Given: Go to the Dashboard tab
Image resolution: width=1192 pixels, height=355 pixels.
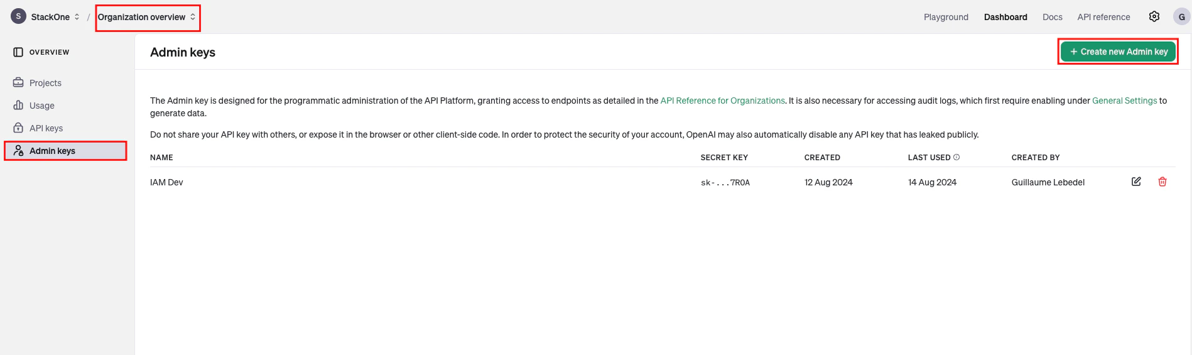Looking at the screenshot, I should [1005, 17].
